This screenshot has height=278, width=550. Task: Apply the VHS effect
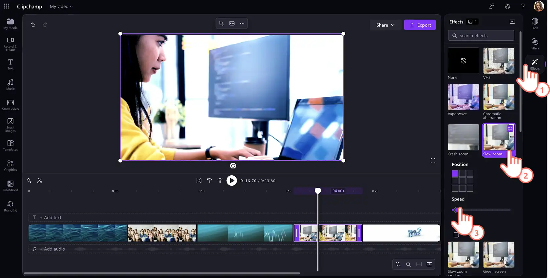coord(499,61)
